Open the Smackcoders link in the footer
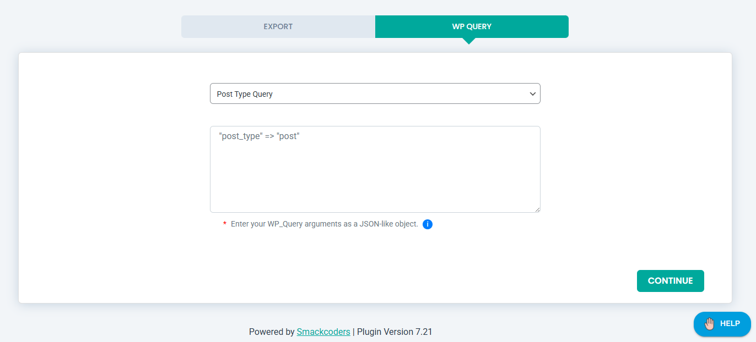 tap(323, 332)
